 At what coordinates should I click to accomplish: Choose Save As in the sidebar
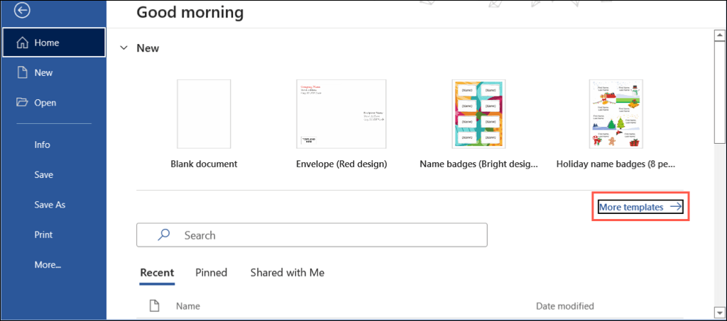50,205
